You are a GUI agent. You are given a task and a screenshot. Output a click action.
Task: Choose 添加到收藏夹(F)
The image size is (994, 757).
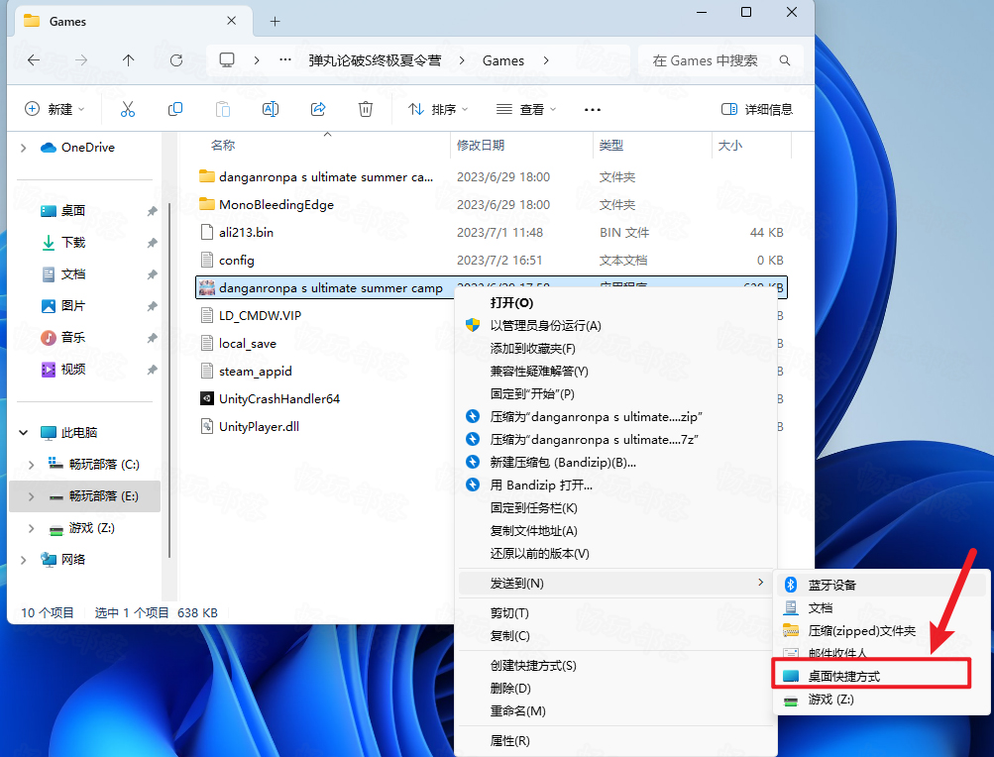pos(616,349)
